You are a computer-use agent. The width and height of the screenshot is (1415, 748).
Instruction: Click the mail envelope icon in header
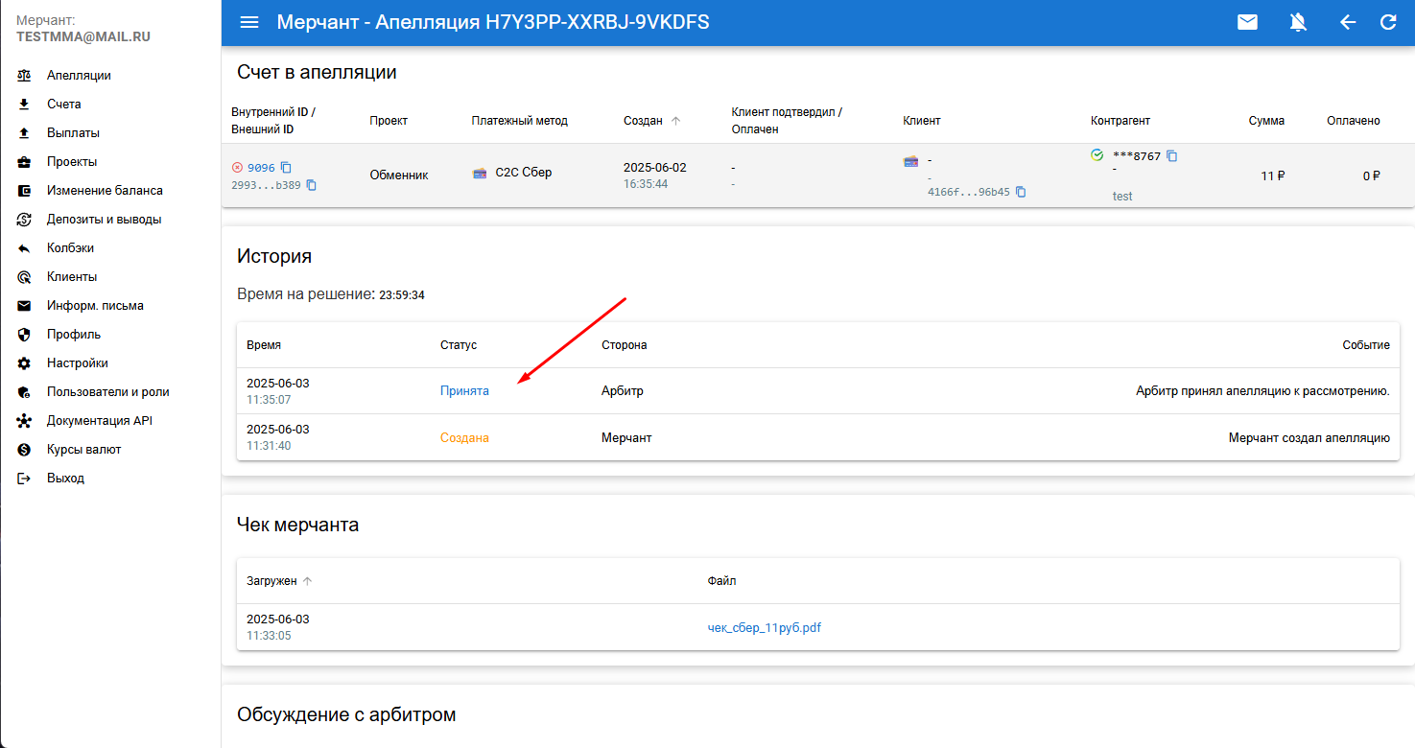tap(1247, 22)
